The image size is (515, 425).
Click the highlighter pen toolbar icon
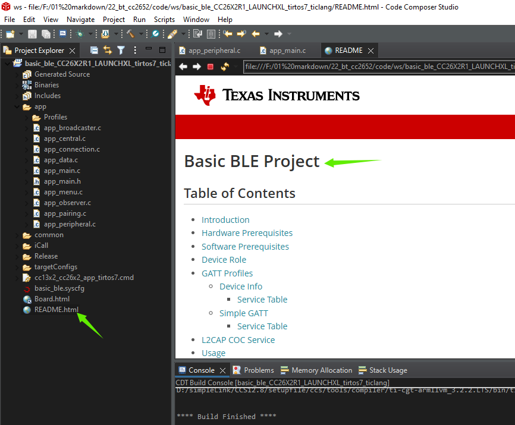pyautogui.click(x=172, y=34)
